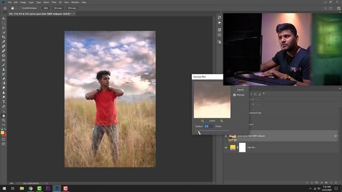
Task: Click the 100% zoom button in options bar
Action: point(45,8)
